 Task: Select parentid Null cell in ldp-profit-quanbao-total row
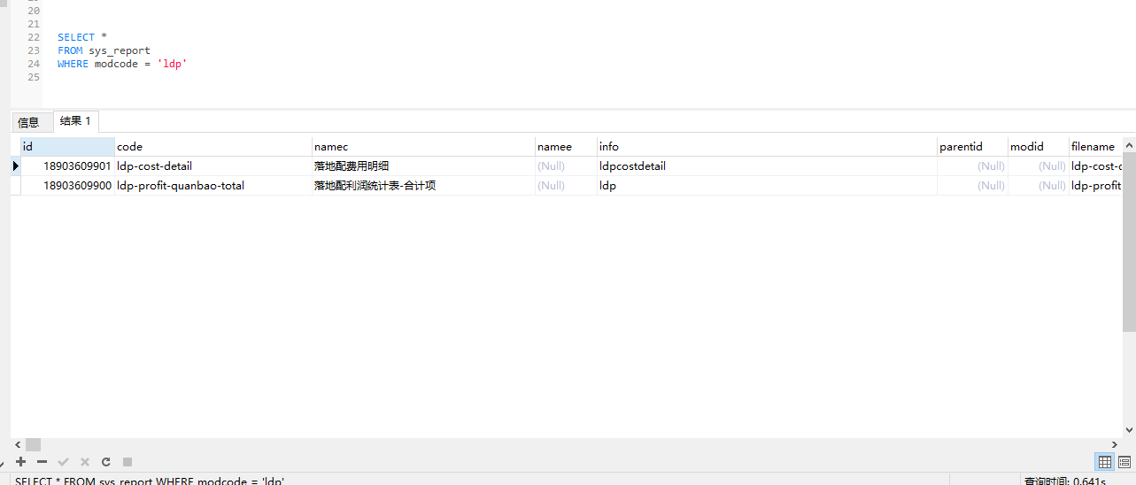tap(972, 186)
